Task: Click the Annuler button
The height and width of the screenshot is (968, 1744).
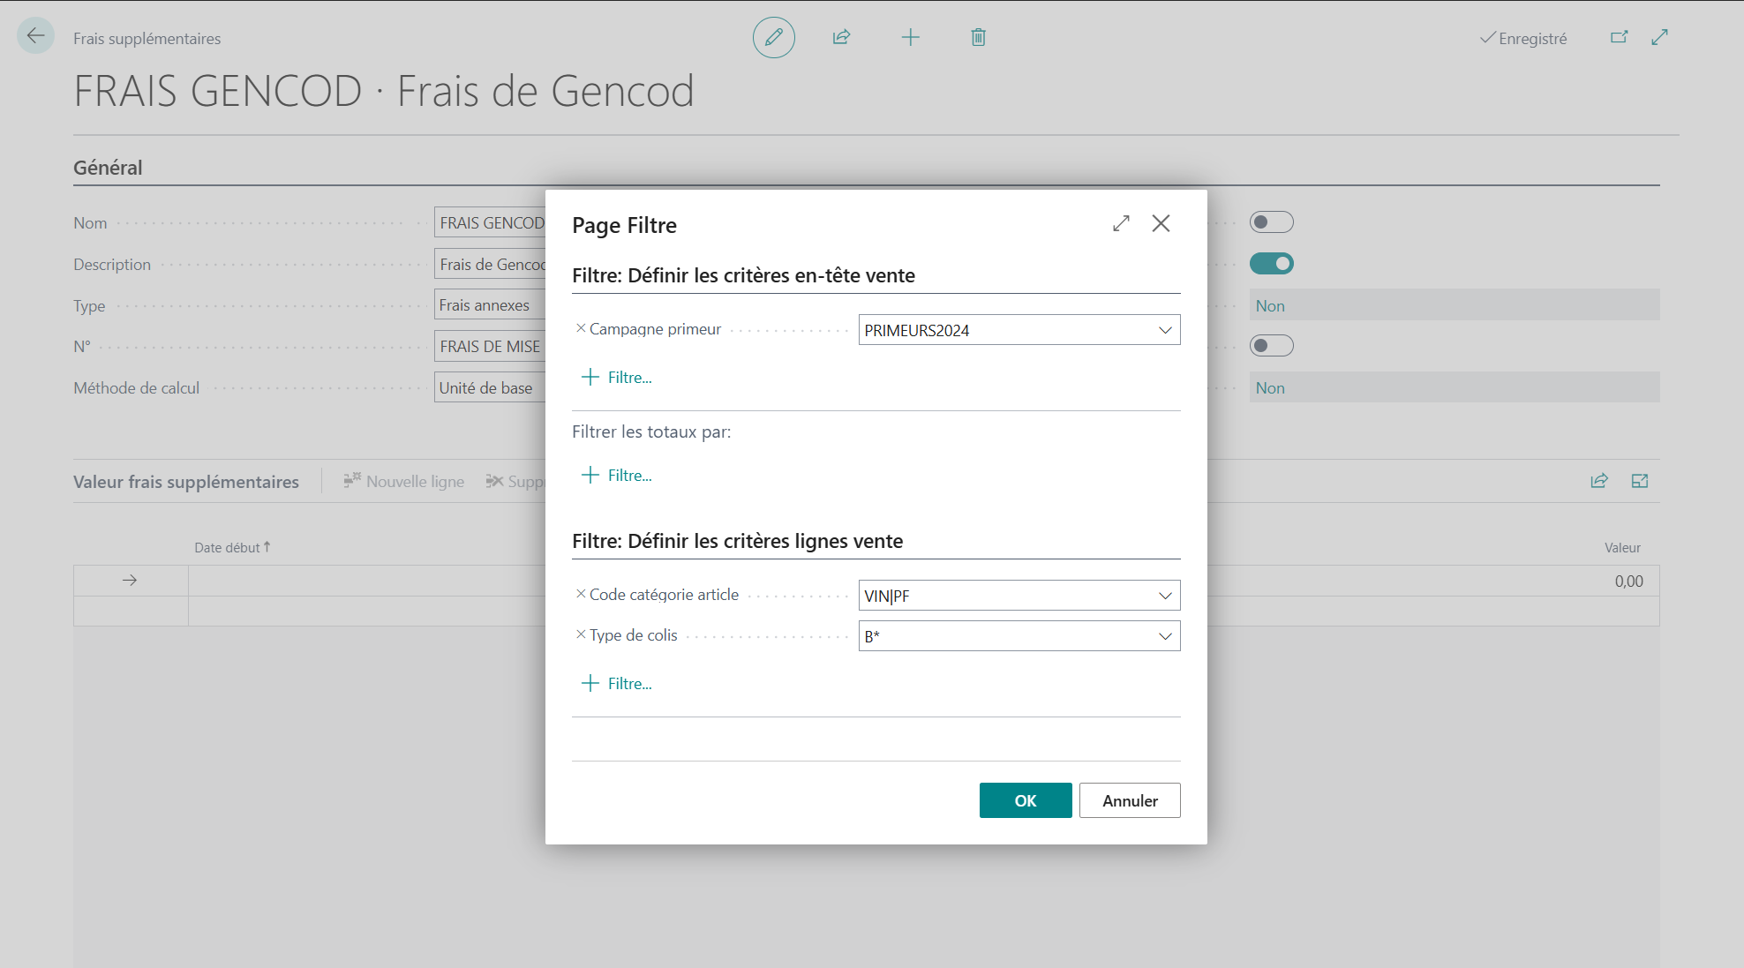Action: [1130, 800]
